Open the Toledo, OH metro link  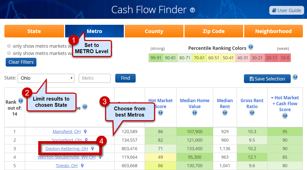(x=67, y=166)
